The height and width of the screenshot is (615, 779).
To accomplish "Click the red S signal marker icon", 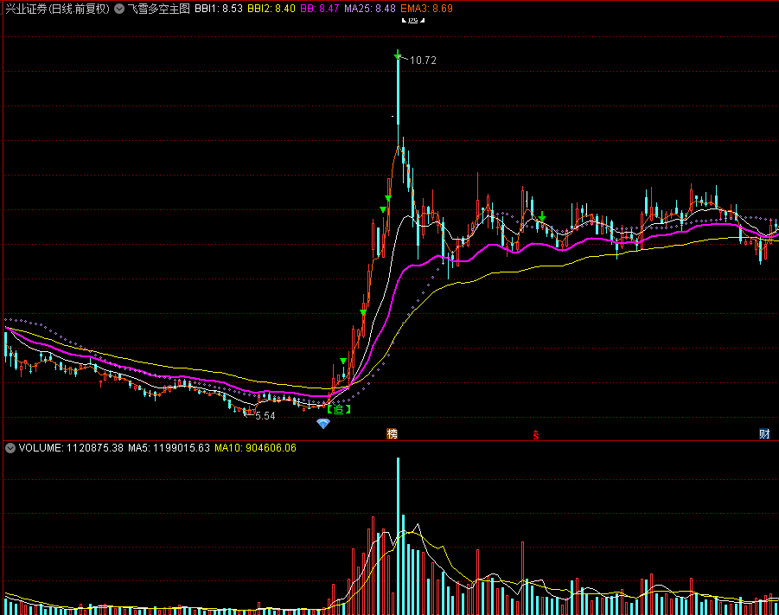I will [535, 435].
